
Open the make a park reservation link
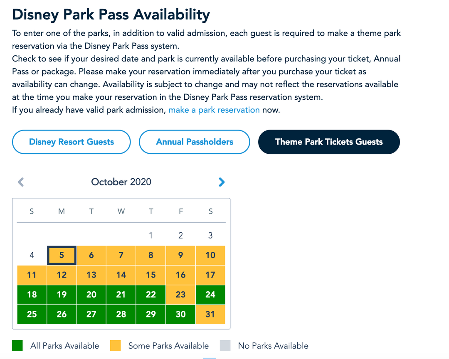[x=214, y=110]
